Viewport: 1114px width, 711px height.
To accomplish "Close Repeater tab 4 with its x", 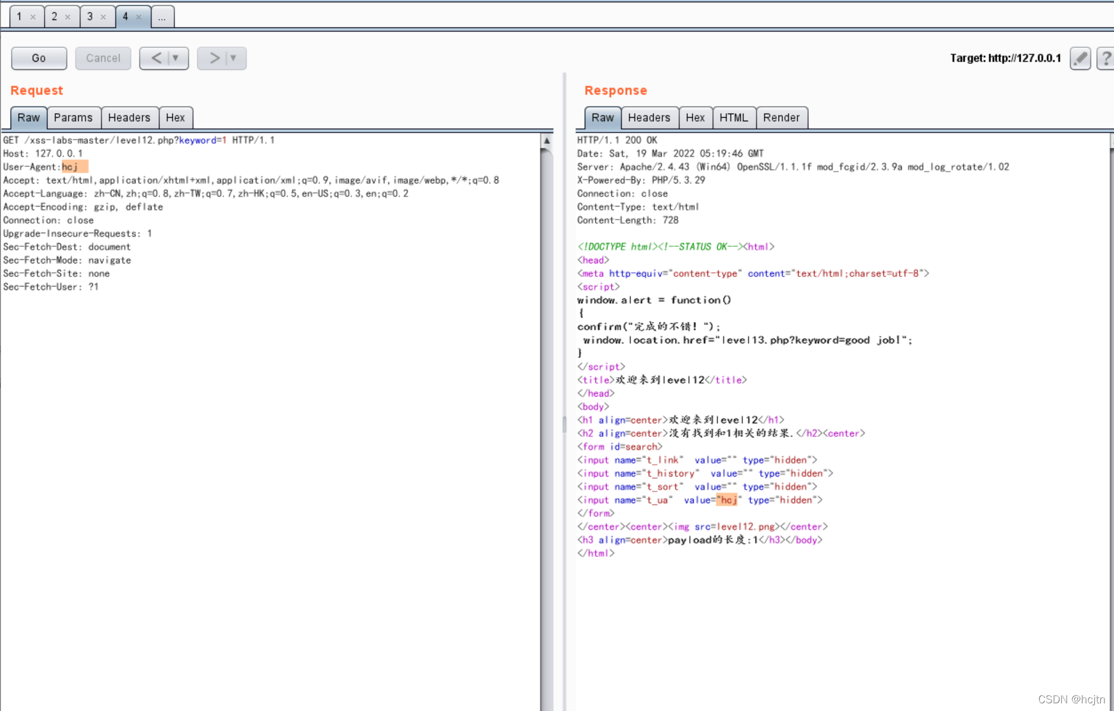I will pyautogui.click(x=139, y=17).
